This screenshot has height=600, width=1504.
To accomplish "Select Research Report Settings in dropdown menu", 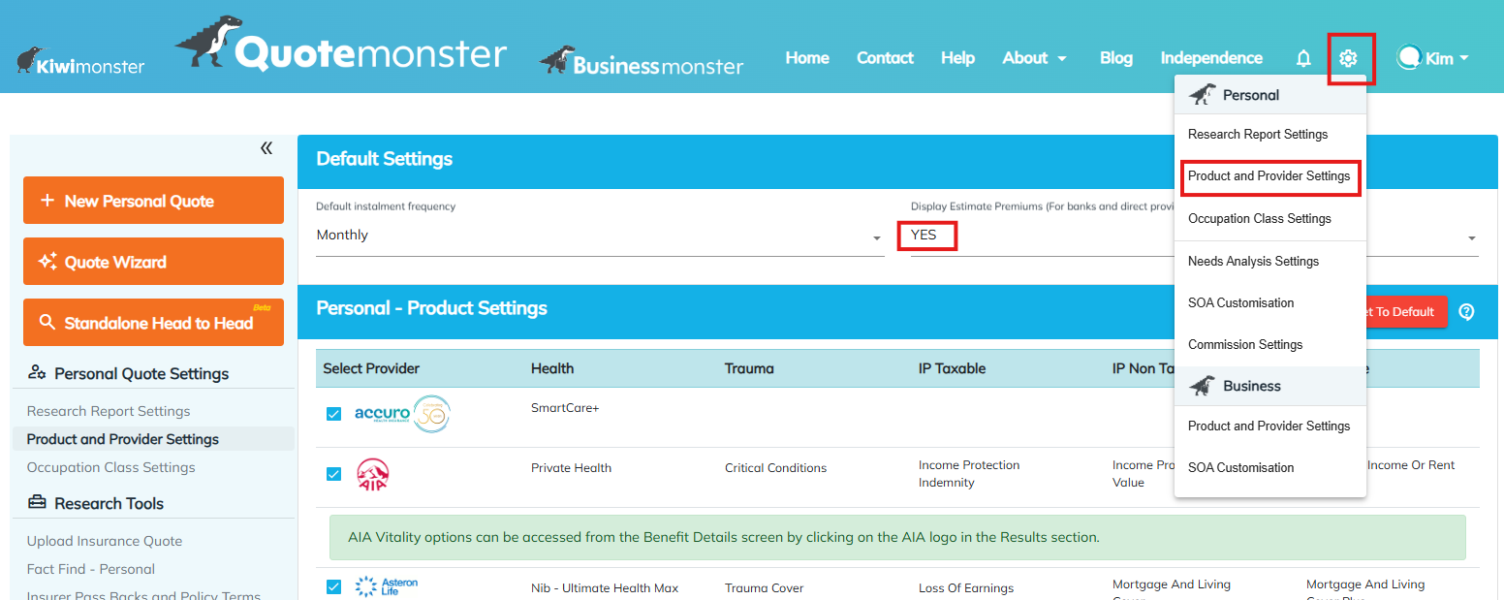I will coord(1269,135).
